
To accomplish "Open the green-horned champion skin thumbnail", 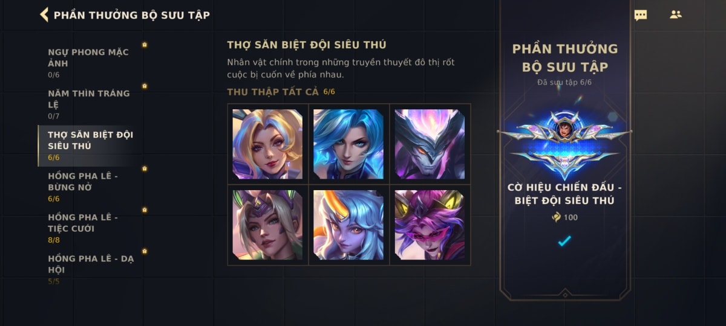I will (x=268, y=225).
